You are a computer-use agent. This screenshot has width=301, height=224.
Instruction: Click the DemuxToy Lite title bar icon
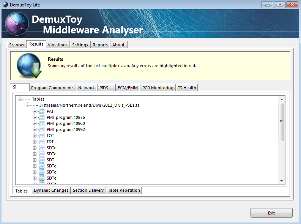[5, 5]
